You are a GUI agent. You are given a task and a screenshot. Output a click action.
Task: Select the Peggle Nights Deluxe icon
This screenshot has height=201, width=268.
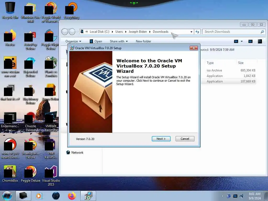tap(51, 40)
